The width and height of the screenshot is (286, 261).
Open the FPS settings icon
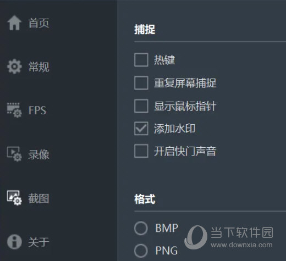[x=14, y=110]
